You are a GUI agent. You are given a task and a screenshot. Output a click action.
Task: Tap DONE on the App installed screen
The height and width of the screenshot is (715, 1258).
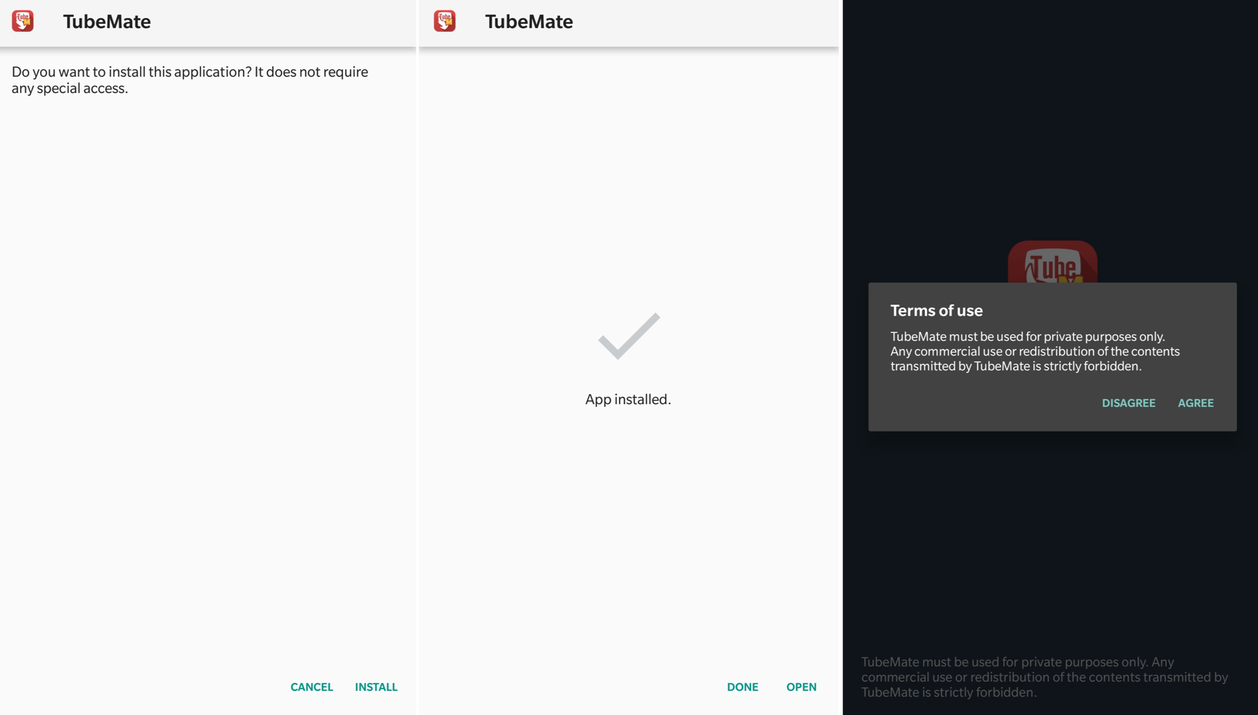click(742, 686)
